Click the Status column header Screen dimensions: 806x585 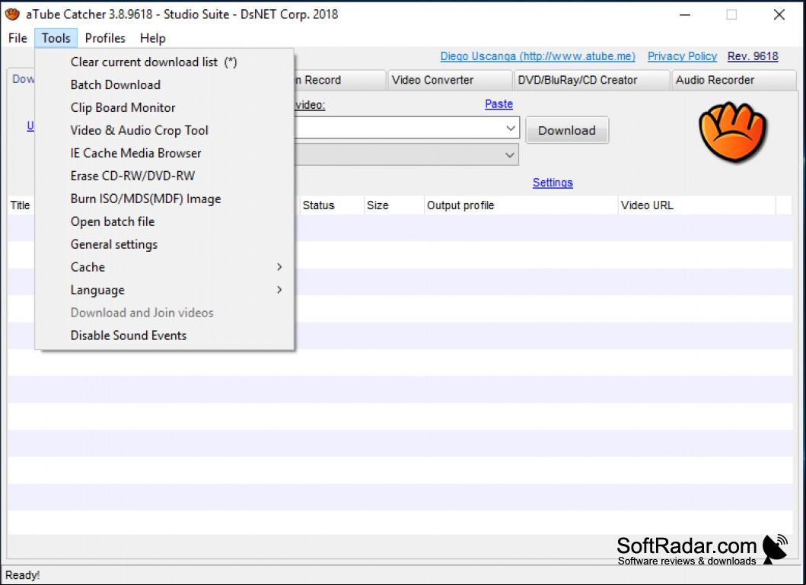(332, 205)
